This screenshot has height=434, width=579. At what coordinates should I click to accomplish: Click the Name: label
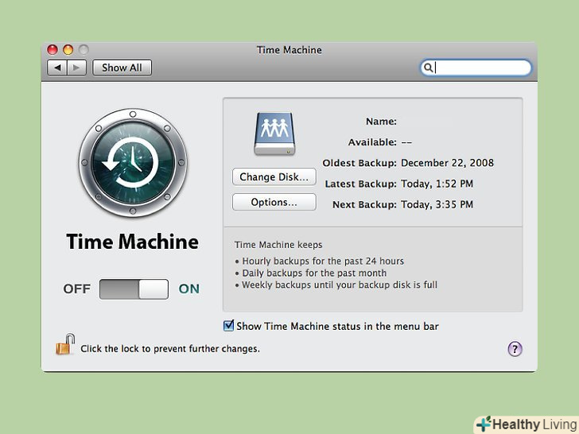(381, 122)
